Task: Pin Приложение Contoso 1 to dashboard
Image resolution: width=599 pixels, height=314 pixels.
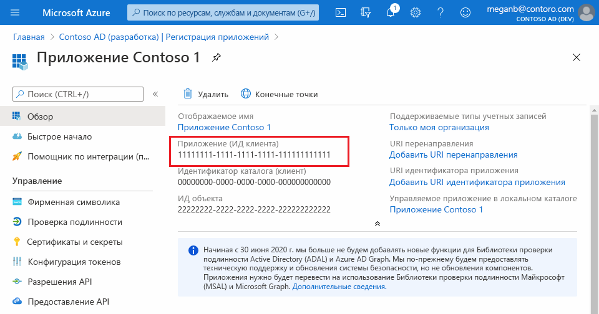Action: coord(217,57)
